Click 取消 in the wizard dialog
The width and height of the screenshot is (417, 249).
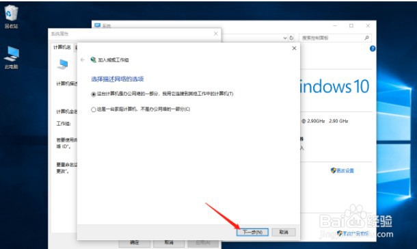284,233
